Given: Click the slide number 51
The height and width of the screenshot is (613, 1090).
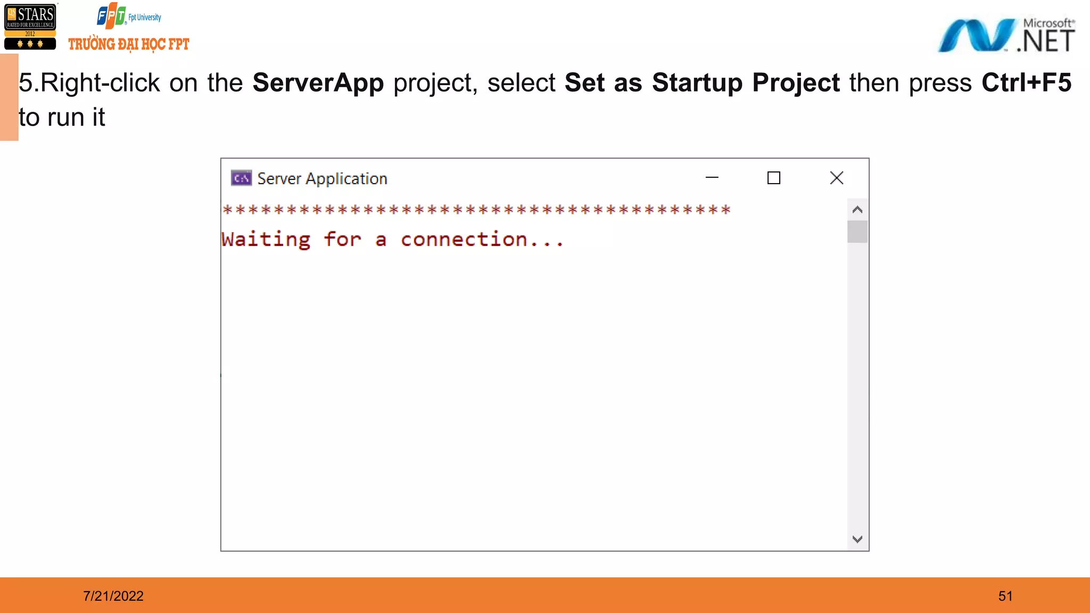Looking at the screenshot, I should (x=1005, y=596).
